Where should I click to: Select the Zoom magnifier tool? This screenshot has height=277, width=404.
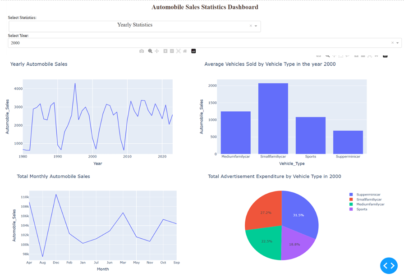(150, 51)
